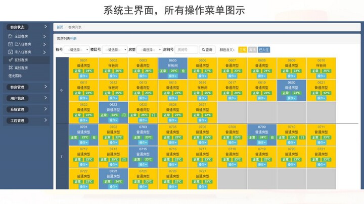Open the 栋号 building dropdown
Screen dimensions: 364x204
(x=76, y=50)
